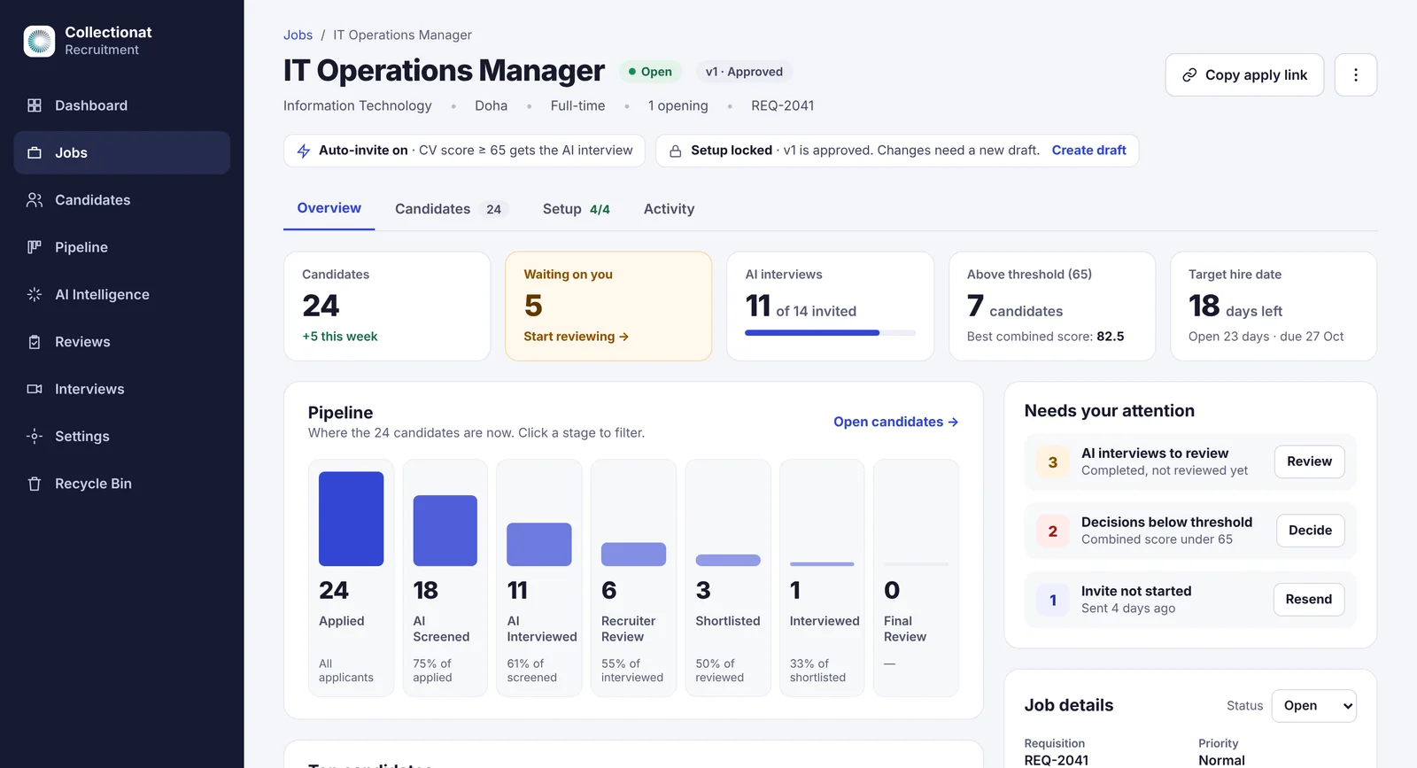Select the Shortlisted pipeline stage
1417x768 pixels.
[728, 578]
